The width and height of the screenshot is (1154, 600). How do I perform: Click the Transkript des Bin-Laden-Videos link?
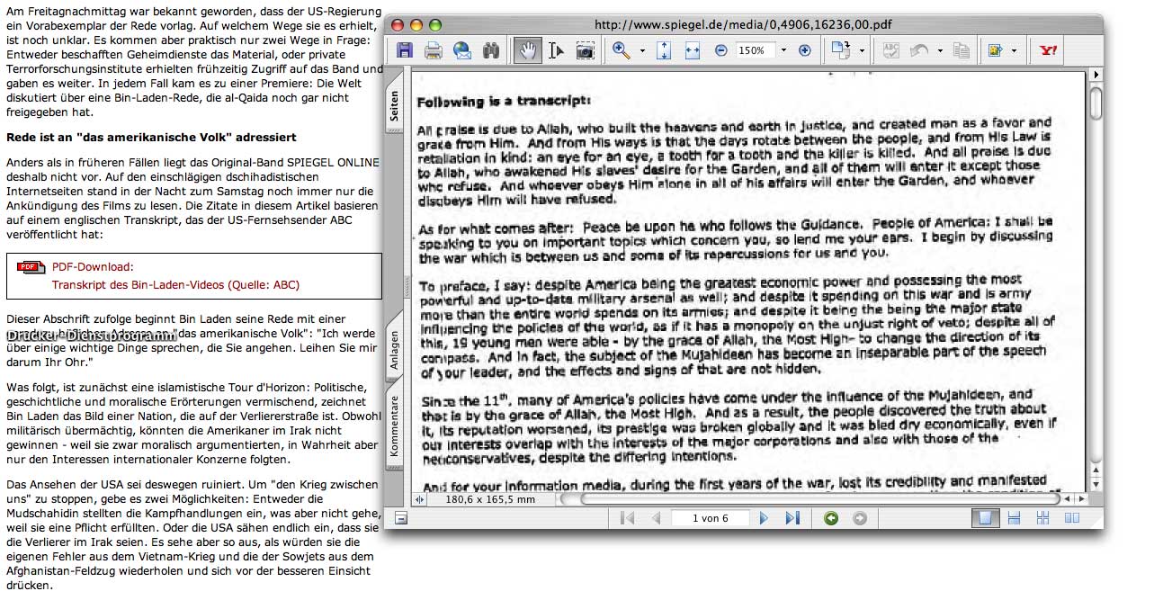[175, 285]
